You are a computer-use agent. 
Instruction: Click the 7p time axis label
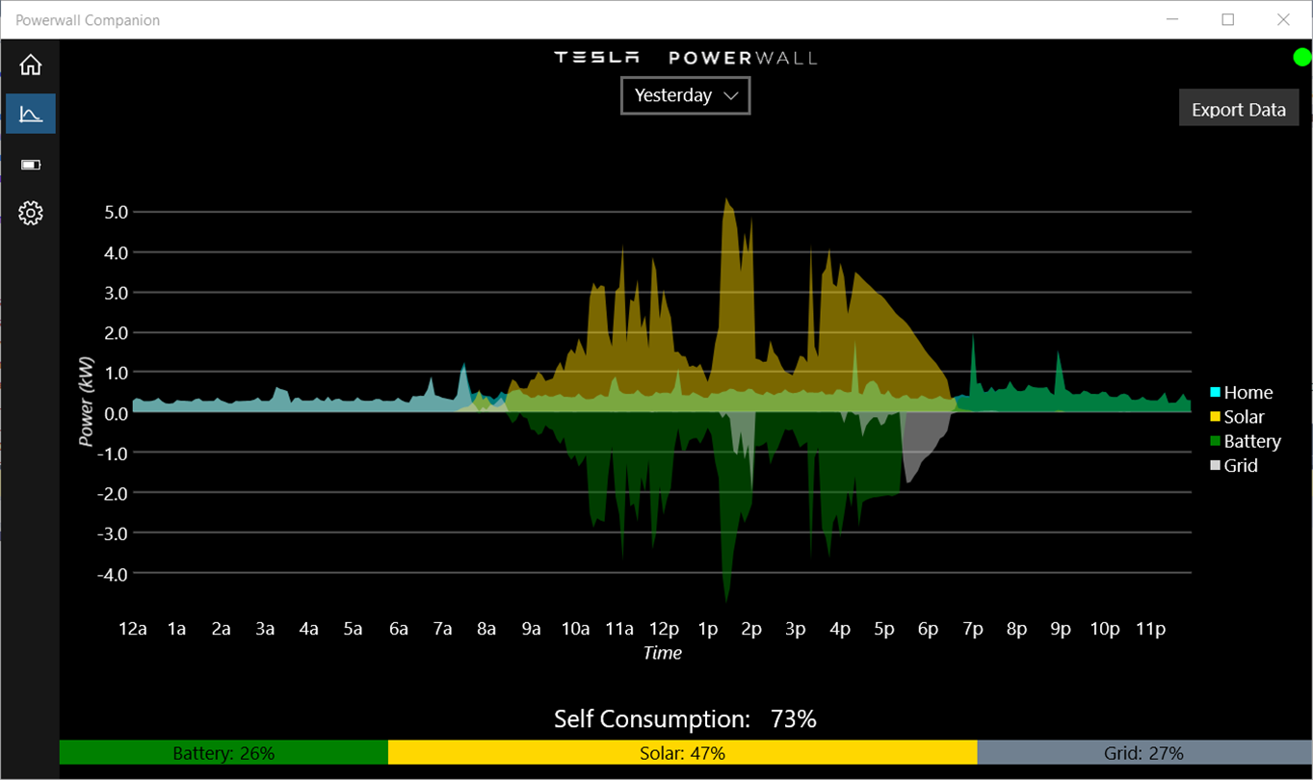pyautogui.click(x=972, y=629)
